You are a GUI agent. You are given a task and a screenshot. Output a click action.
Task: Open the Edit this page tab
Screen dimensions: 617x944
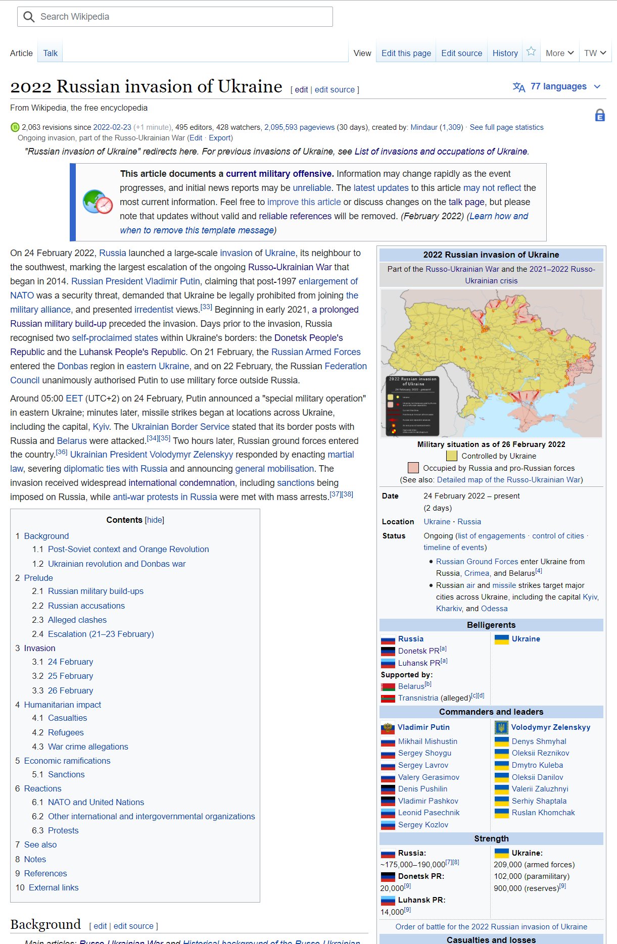pos(406,53)
